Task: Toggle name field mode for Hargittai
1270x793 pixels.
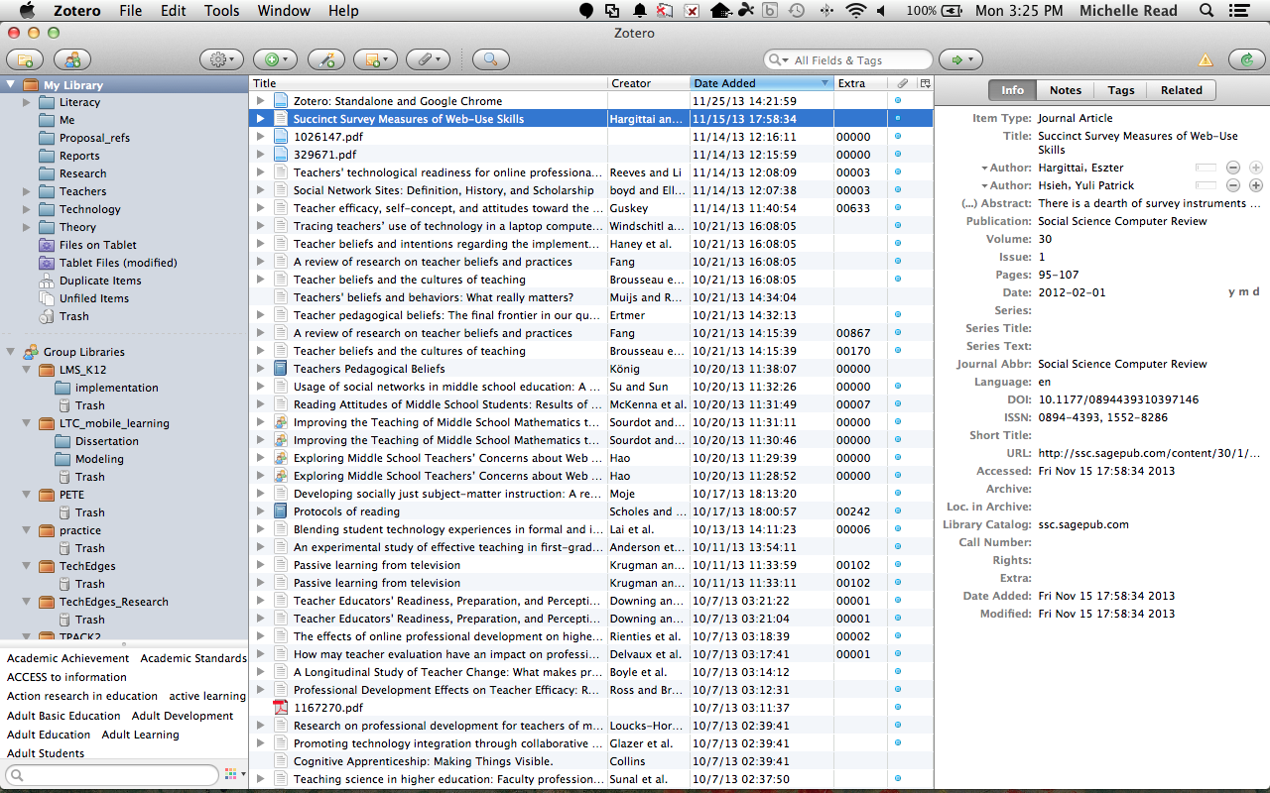Action: pyautogui.click(x=1206, y=168)
